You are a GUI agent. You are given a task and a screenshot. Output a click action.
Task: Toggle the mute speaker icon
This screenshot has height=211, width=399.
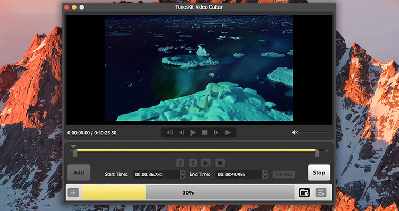click(x=295, y=132)
